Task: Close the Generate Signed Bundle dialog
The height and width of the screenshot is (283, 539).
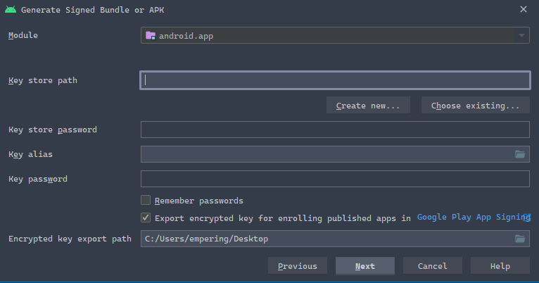Action: coord(524,9)
